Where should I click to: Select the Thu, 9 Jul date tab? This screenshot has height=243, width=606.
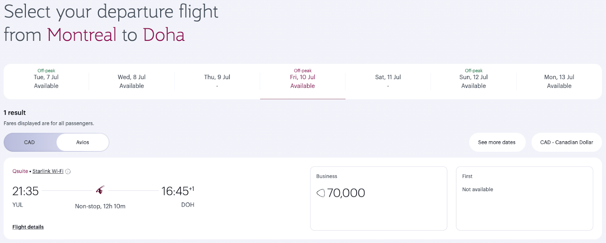point(217,81)
